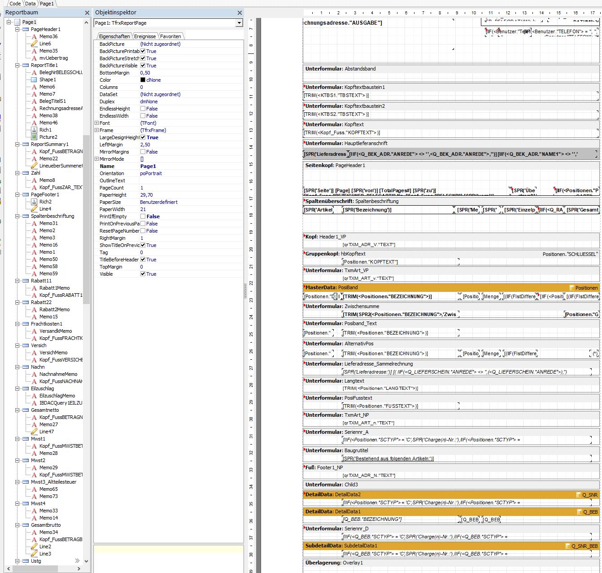The width and height of the screenshot is (602, 573).
Task: Close the Objektinspektor panel
Action: pos(240,13)
